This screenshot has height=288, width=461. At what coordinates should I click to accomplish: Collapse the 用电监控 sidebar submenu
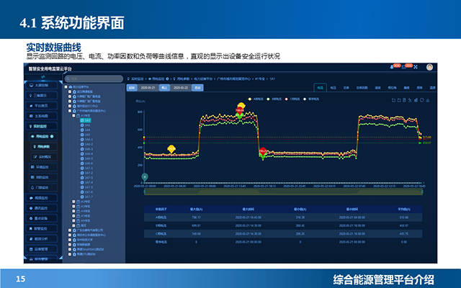[x=43, y=136]
